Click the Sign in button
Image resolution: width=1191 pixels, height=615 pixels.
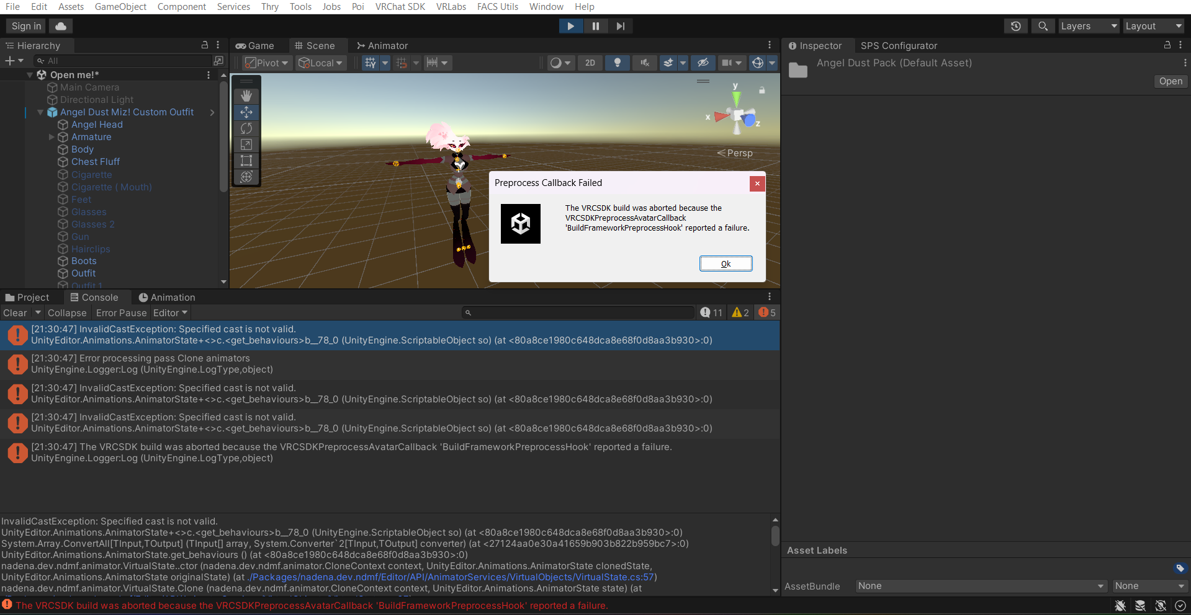click(x=26, y=26)
